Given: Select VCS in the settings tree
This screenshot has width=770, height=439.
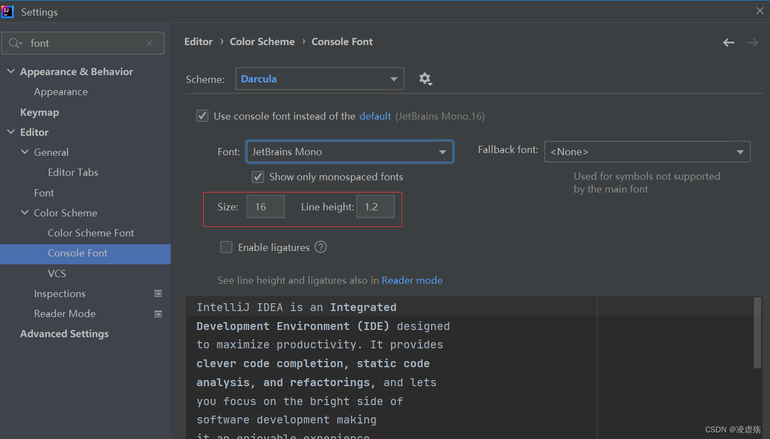Looking at the screenshot, I should pos(57,274).
